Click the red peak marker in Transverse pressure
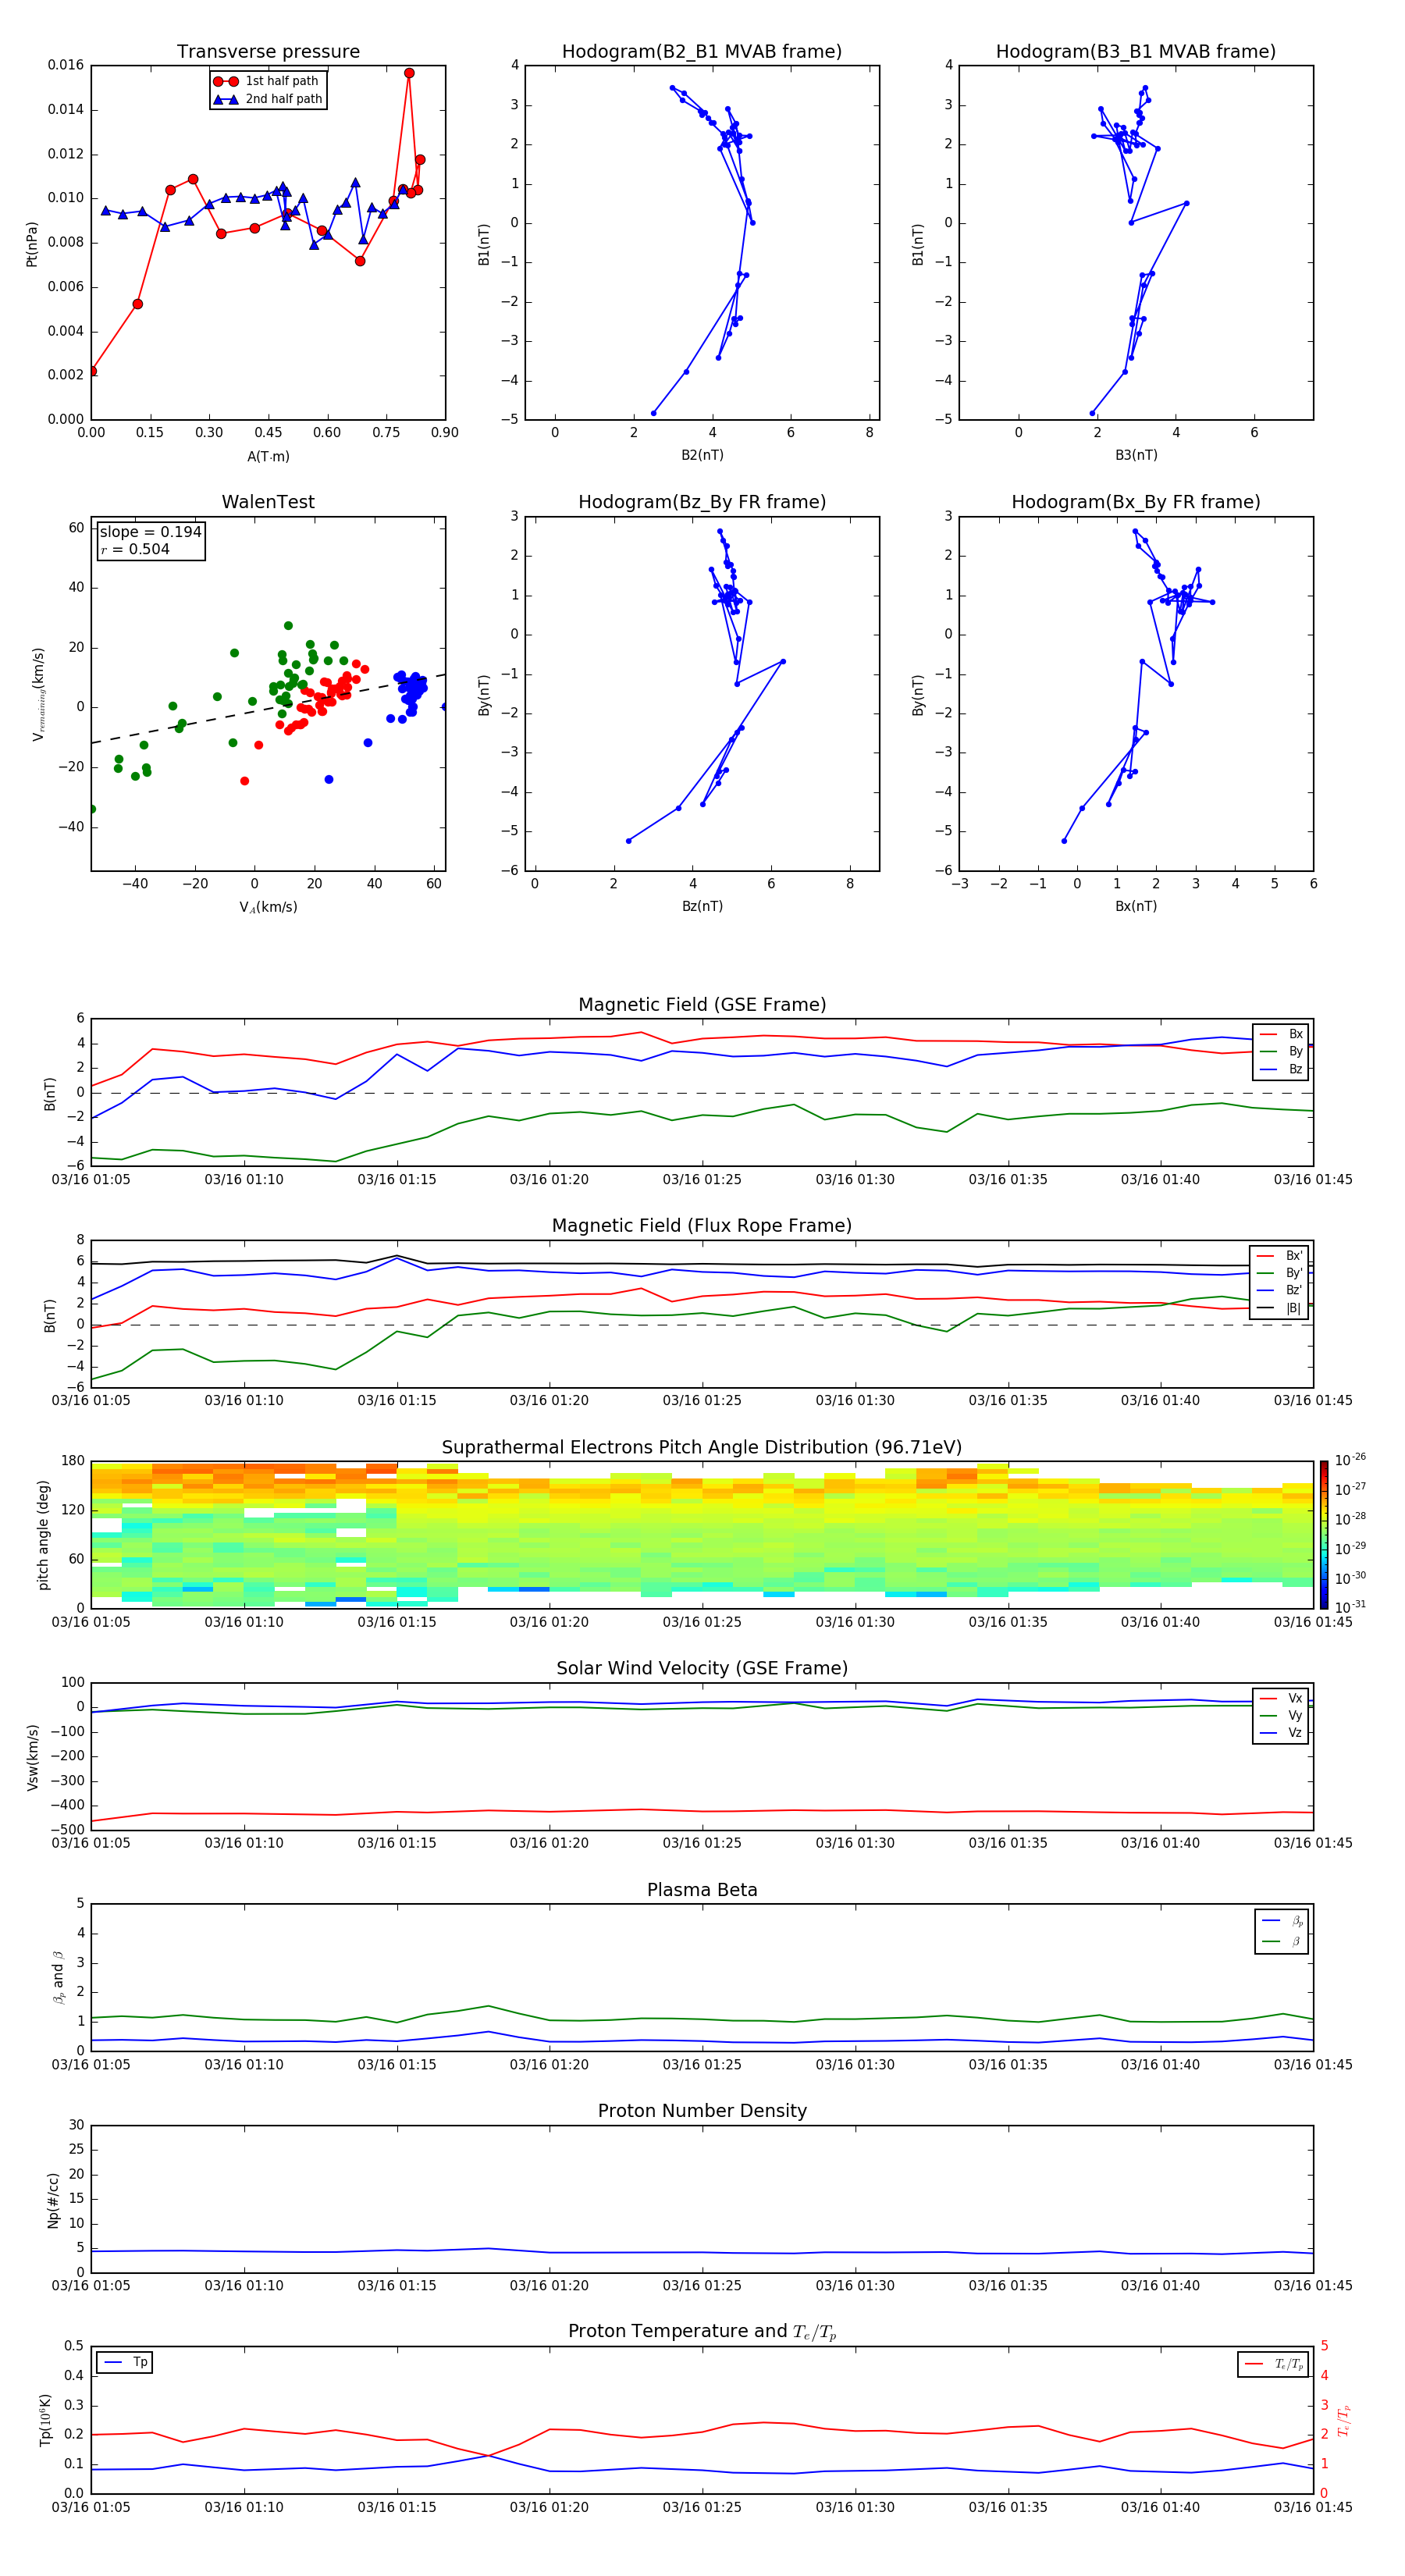This screenshot has width=1405, height=2576. [x=409, y=73]
